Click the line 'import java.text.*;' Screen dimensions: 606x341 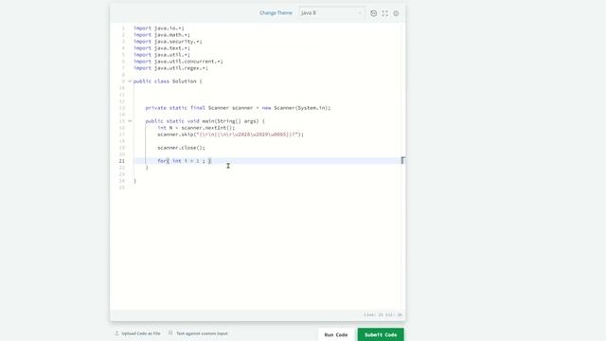pyautogui.click(x=162, y=48)
